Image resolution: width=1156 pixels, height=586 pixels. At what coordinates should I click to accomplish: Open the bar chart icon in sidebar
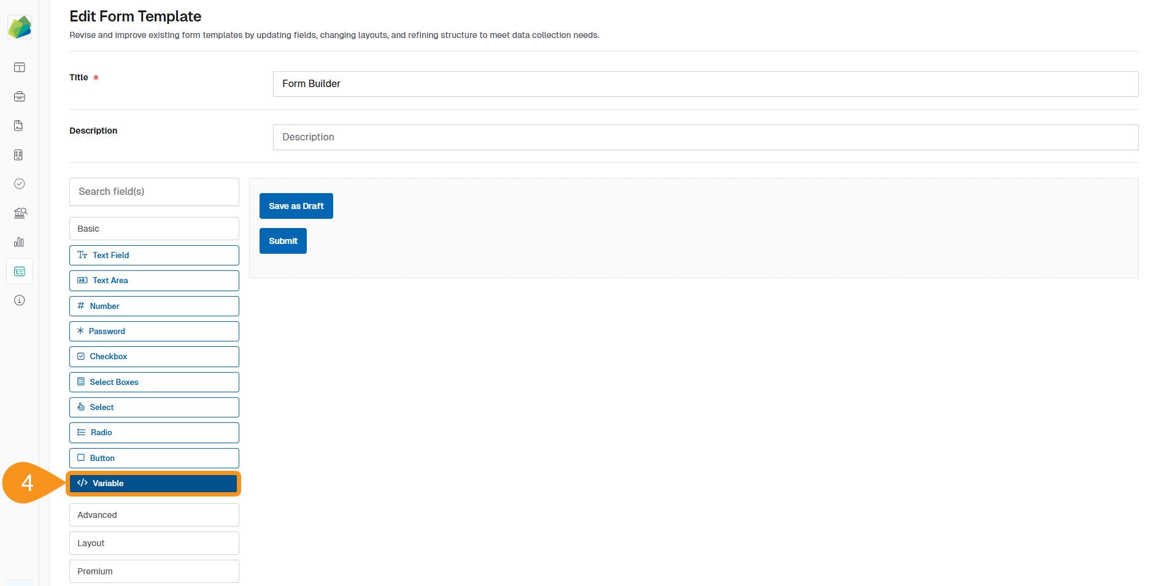pyautogui.click(x=19, y=242)
